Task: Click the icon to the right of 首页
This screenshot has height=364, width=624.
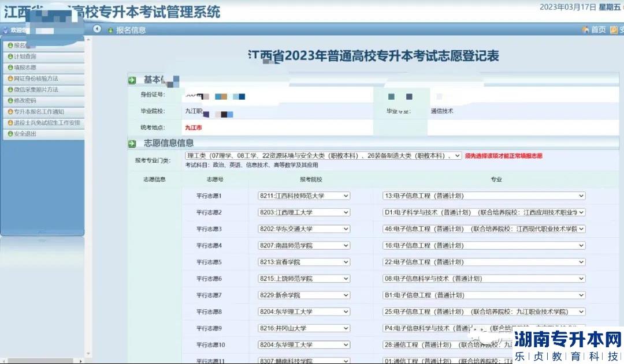Action: tap(614, 30)
